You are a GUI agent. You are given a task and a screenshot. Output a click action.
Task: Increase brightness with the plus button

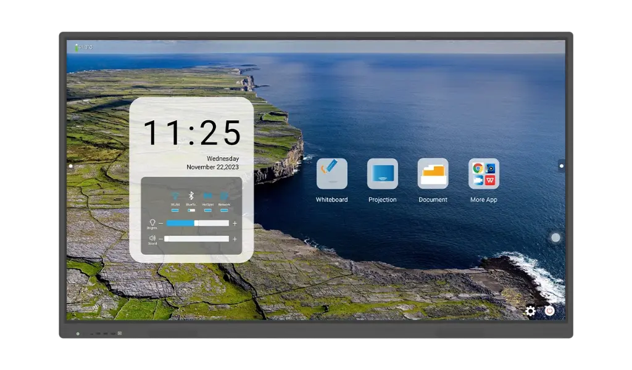coord(235,223)
